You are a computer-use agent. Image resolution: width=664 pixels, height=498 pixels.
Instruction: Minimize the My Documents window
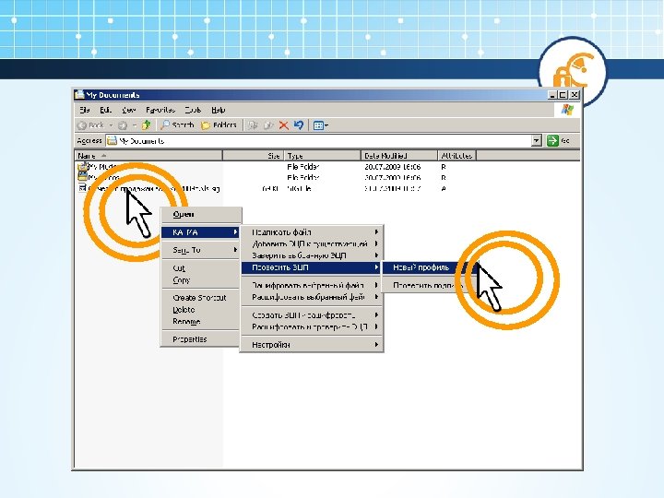pyautogui.click(x=551, y=95)
